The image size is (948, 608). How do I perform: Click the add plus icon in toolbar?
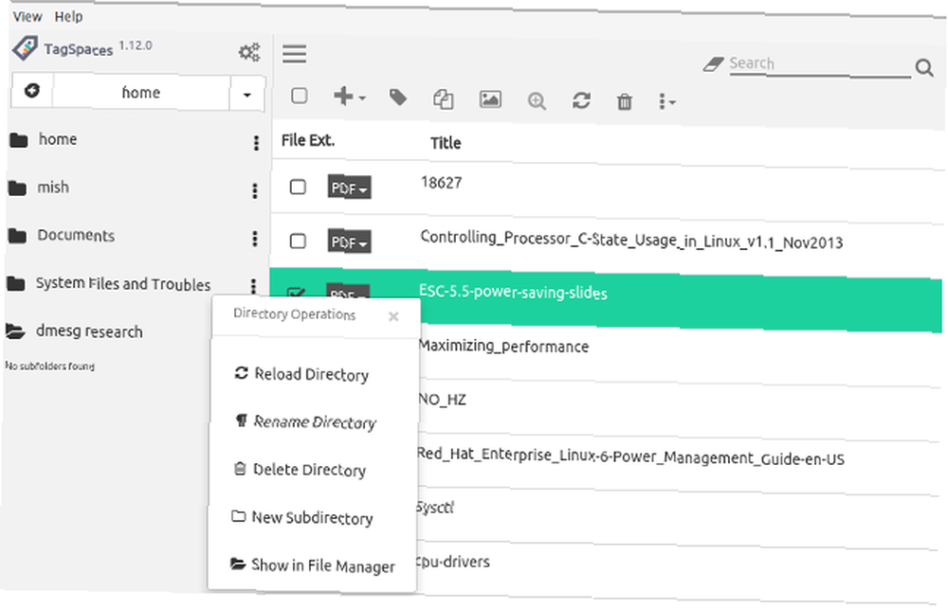pos(349,96)
